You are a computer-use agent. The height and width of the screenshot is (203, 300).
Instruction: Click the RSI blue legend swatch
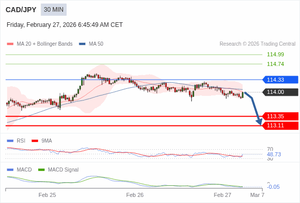click(10, 141)
